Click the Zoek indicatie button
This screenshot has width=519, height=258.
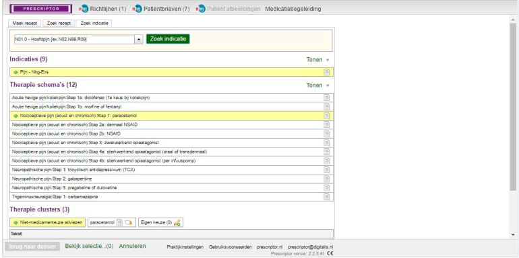tap(168, 38)
